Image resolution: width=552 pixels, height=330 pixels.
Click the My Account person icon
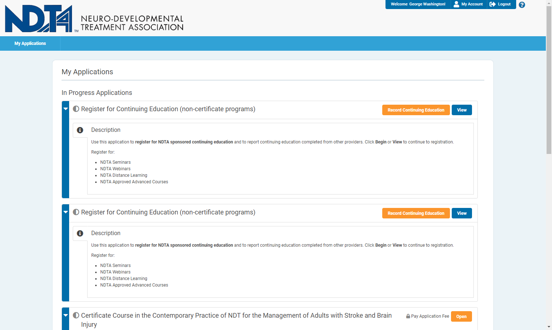[x=456, y=4]
